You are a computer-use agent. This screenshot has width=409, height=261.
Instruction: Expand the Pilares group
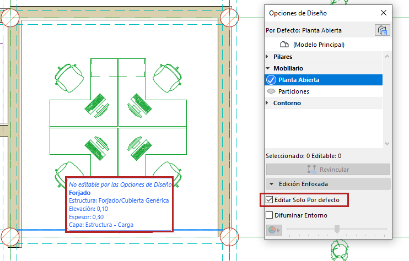click(267, 57)
